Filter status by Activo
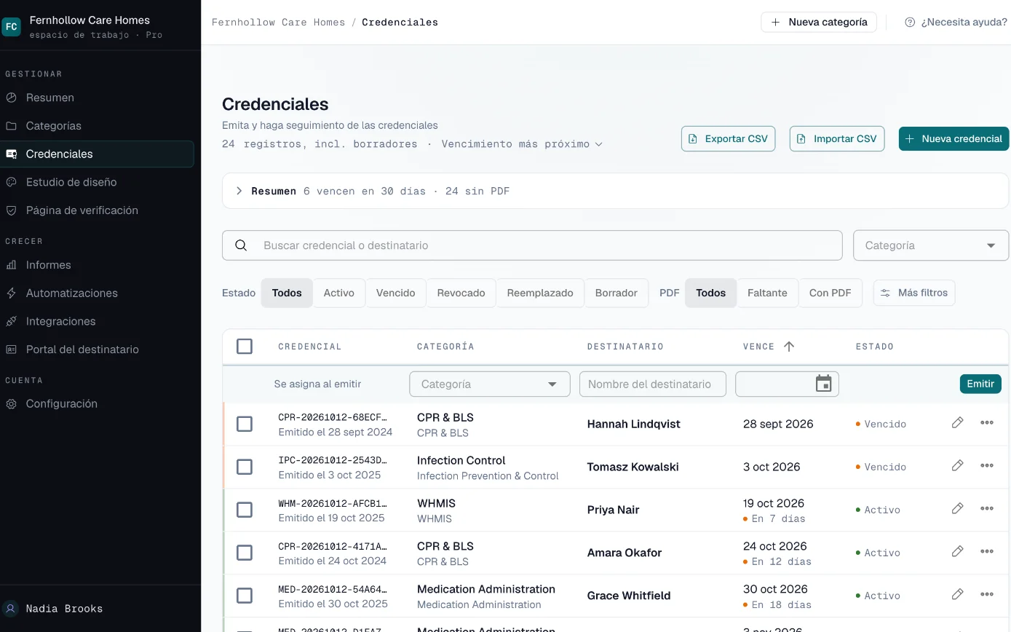This screenshot has width=1011, height=632. (x=339, y=293)
